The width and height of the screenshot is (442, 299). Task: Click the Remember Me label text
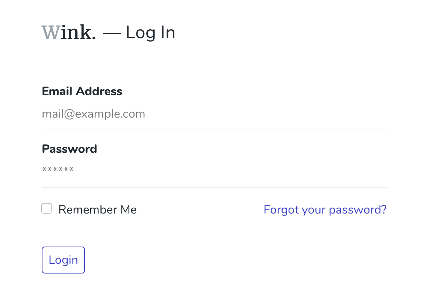pos(97,209)
